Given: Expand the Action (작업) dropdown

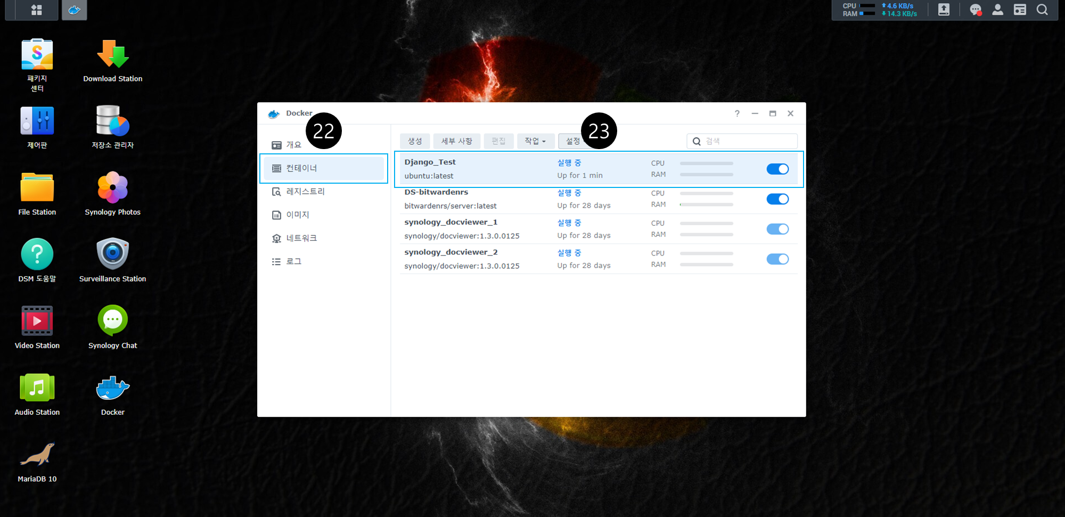Looking at the screenshot, I should [536, 141].
